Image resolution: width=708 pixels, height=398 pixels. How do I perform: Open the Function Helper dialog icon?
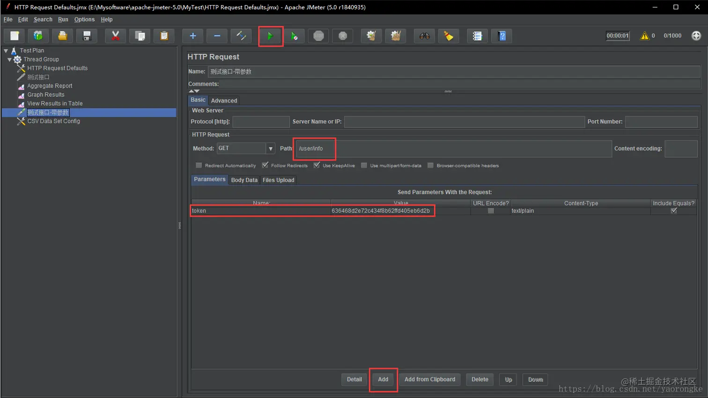pyautogui.click(x=477, y=36)
